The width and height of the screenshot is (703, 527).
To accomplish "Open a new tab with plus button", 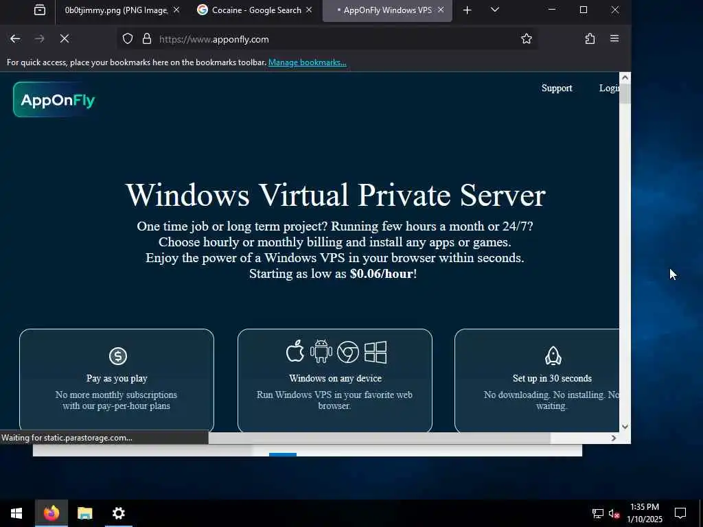I will click(x=467, y=10).
